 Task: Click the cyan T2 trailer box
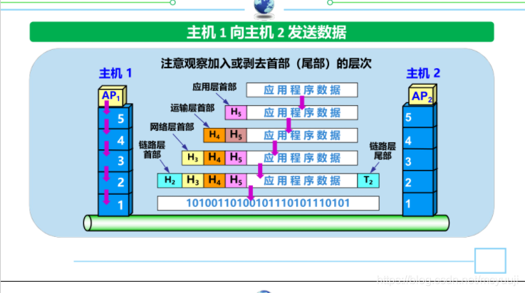click(x=368, y=181)
